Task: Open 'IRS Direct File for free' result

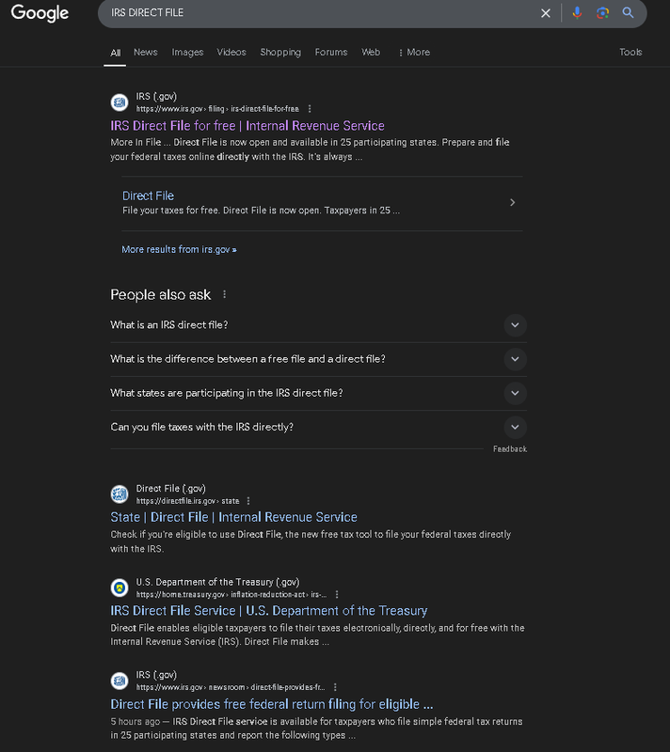Action: tap(247, 126)
